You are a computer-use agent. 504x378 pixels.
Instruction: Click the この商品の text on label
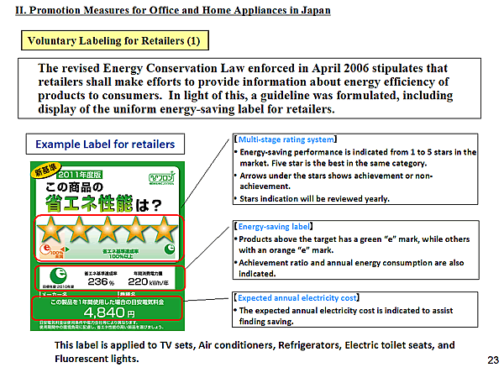point(74,187)
